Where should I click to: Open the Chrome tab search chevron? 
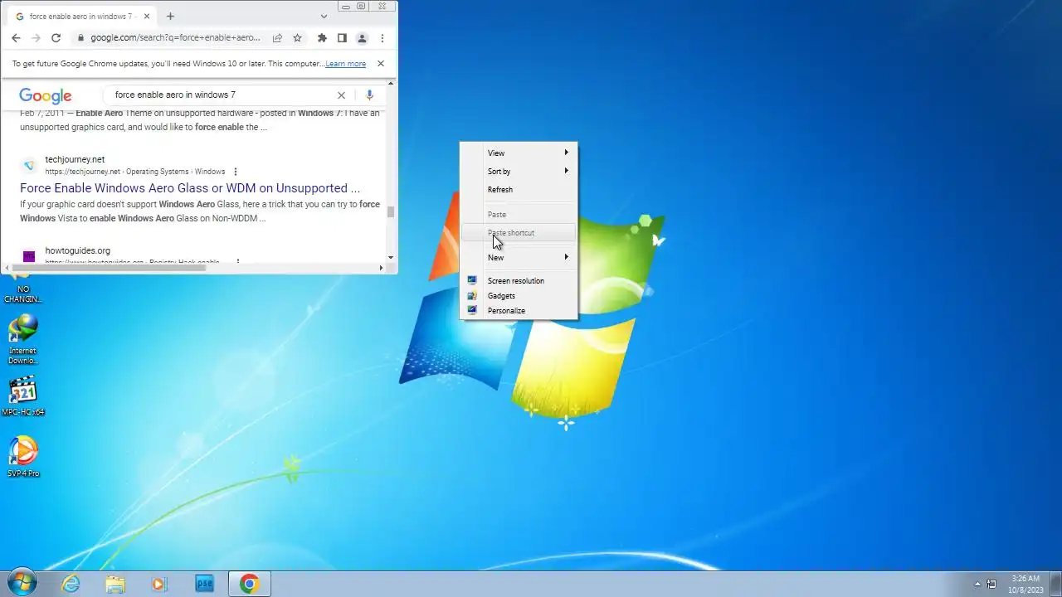tap(324, 16)
